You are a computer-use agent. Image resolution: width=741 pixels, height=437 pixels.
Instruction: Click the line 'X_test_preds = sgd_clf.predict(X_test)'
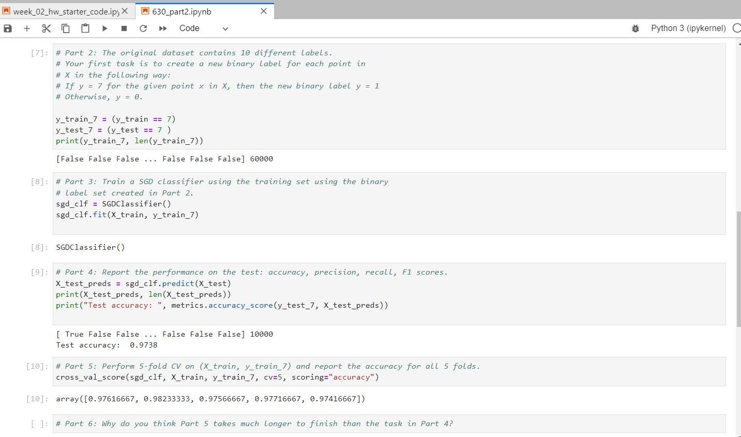point(143,283)
